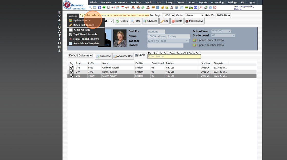Screen dimensions: 287x160
Task: Click the Name search input field
Action: 174,57
